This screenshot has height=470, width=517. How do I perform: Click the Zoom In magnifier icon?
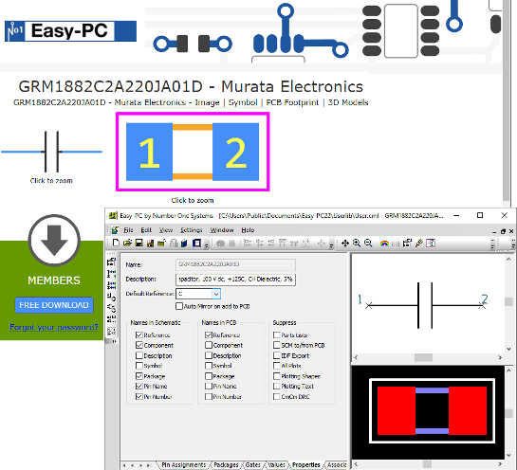357,244
